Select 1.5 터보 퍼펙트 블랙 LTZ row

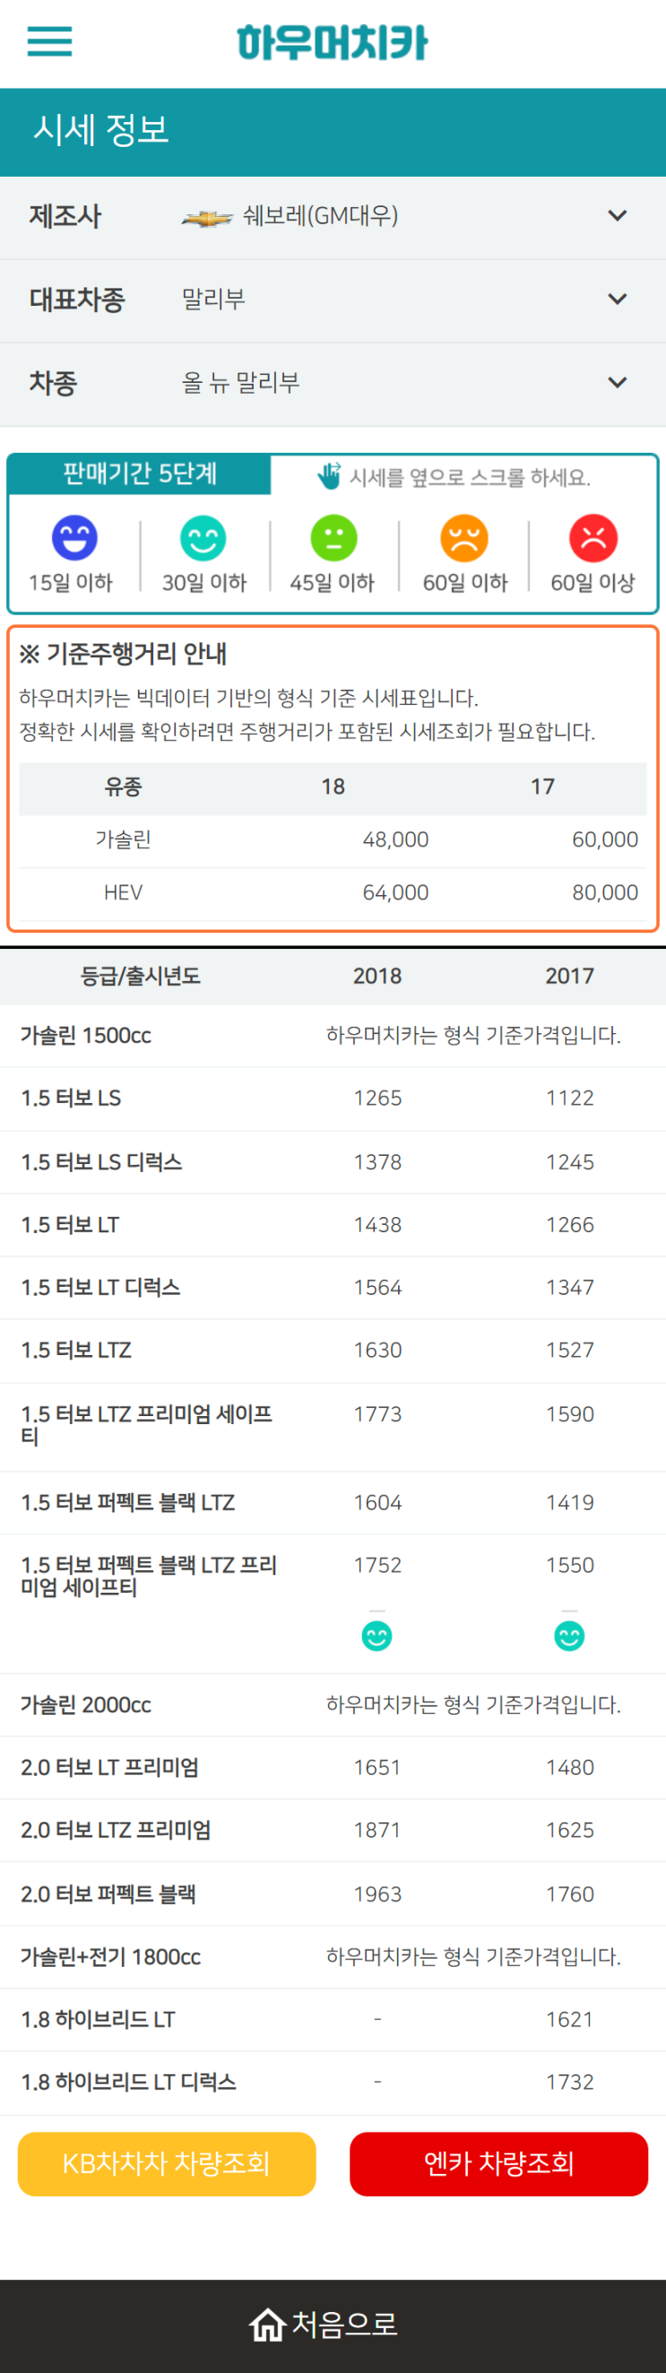click(x=333, y=1502)
